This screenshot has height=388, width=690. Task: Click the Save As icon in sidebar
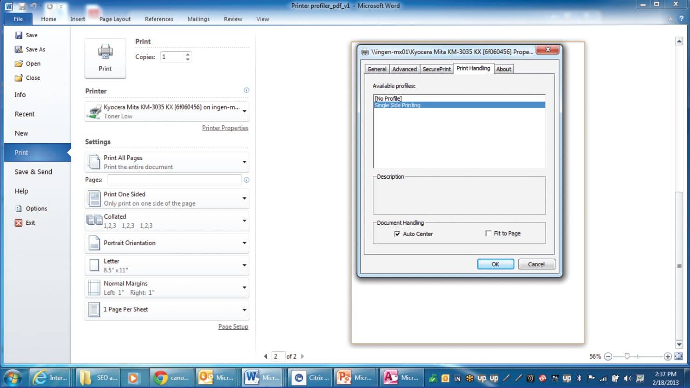tap(19, 49)
